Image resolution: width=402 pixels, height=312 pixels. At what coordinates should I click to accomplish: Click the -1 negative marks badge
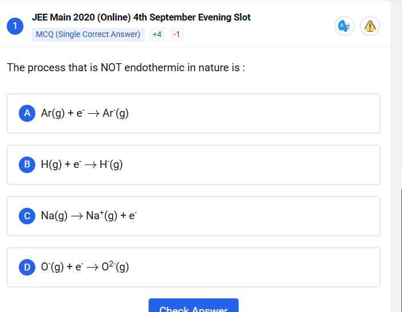pos(177,34)
